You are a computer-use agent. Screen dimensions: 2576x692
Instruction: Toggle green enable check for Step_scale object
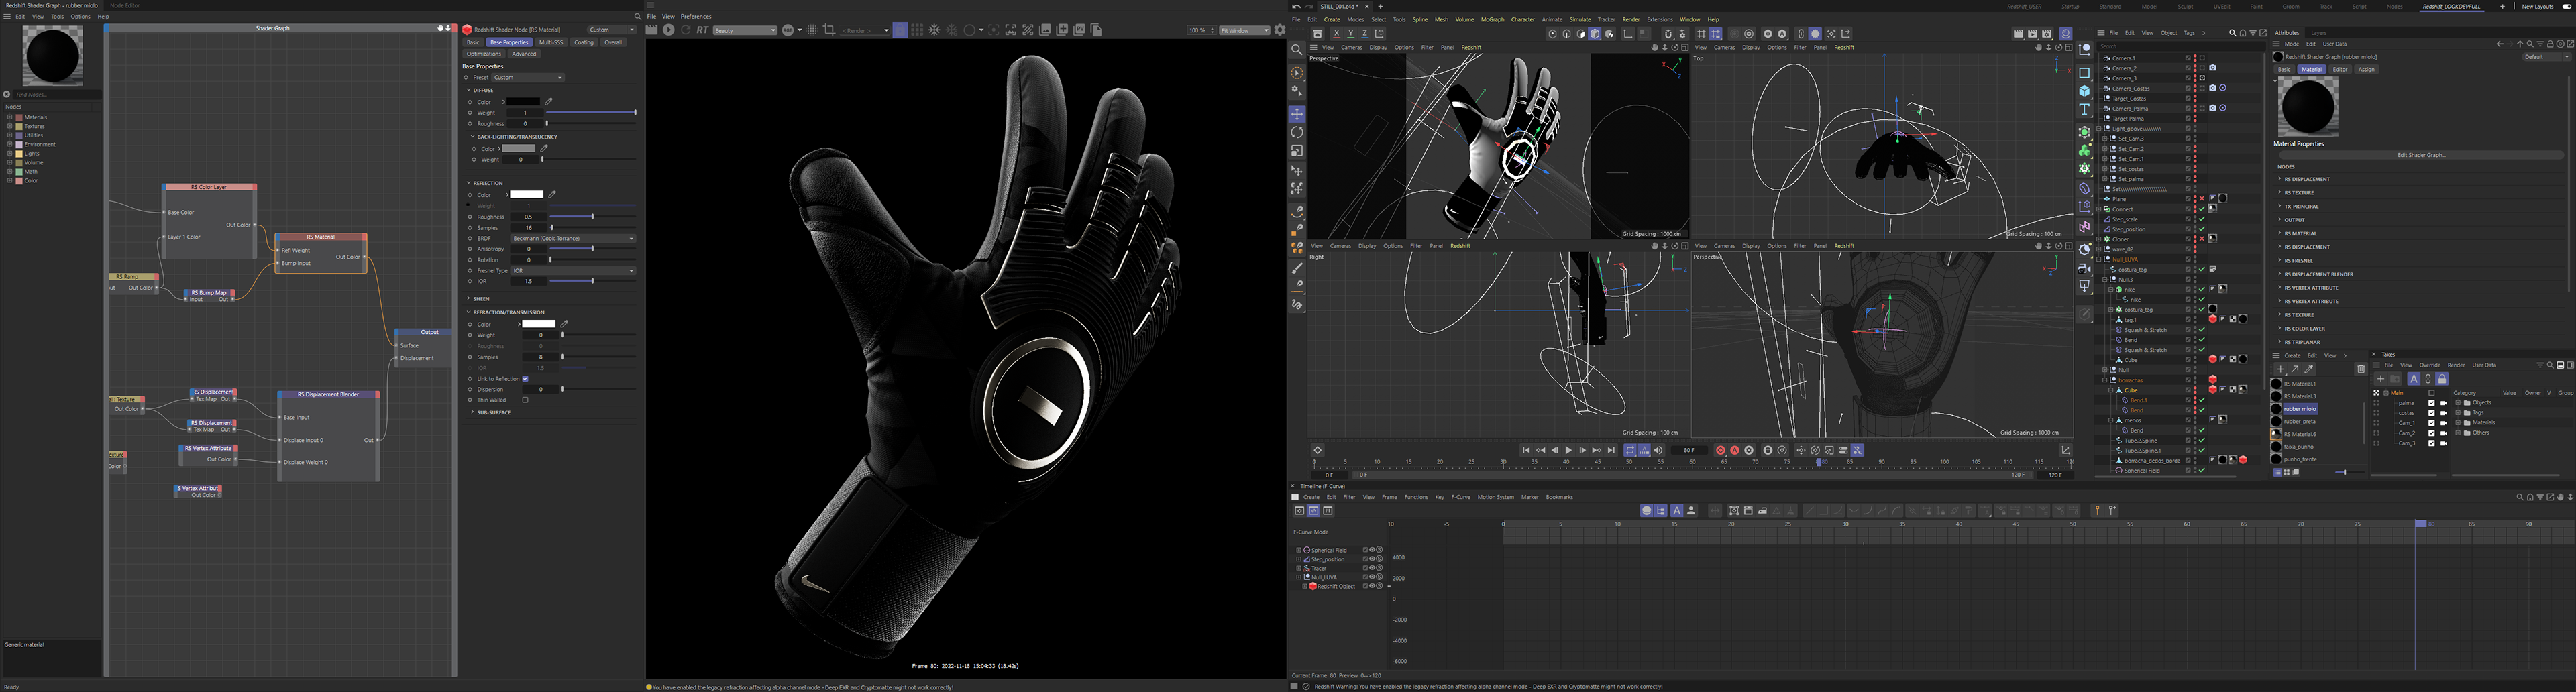pyautogui.click(x=2202, y=219)
